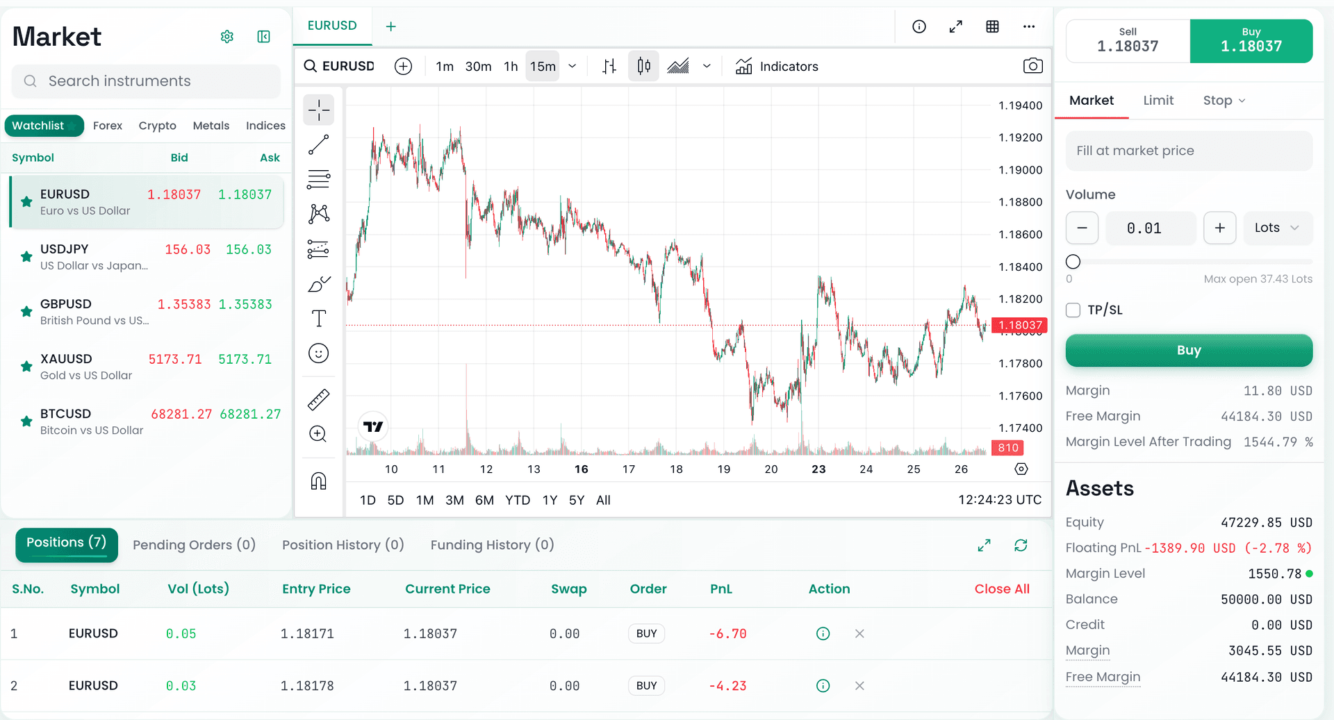This screenshot has width=1334, height=720.
Task: Enable the TP/SL checkbox
Action: tap(1073, 310)
